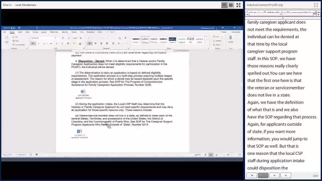Click the Dictate microphone icon
Screen dimensions: 322x181
(230, 38)
